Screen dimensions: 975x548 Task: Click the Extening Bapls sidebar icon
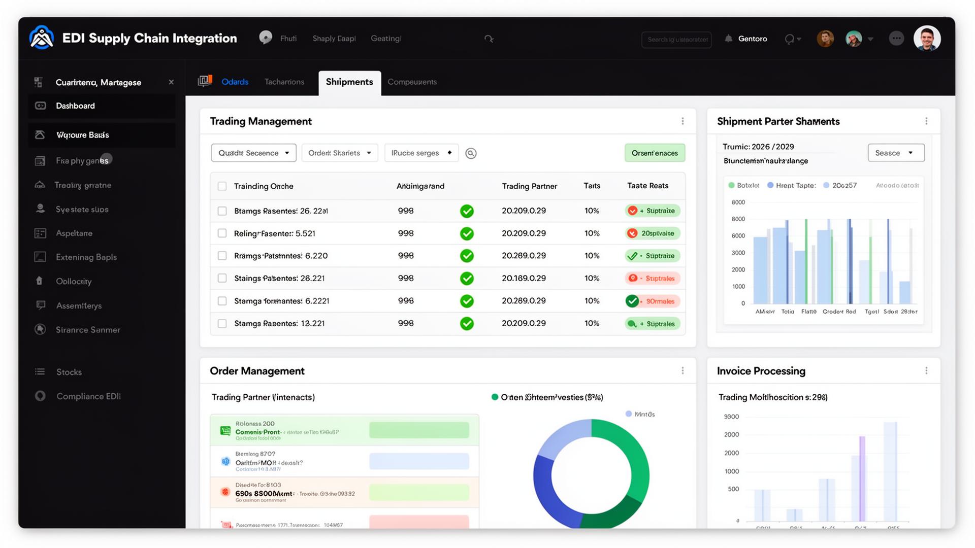[x=40, y=257]
